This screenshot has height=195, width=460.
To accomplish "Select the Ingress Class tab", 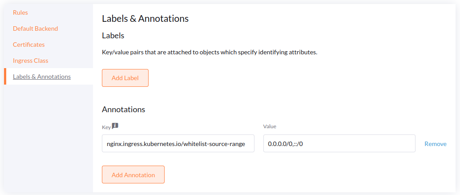I will pyautogui.click(x=31, y=61).
